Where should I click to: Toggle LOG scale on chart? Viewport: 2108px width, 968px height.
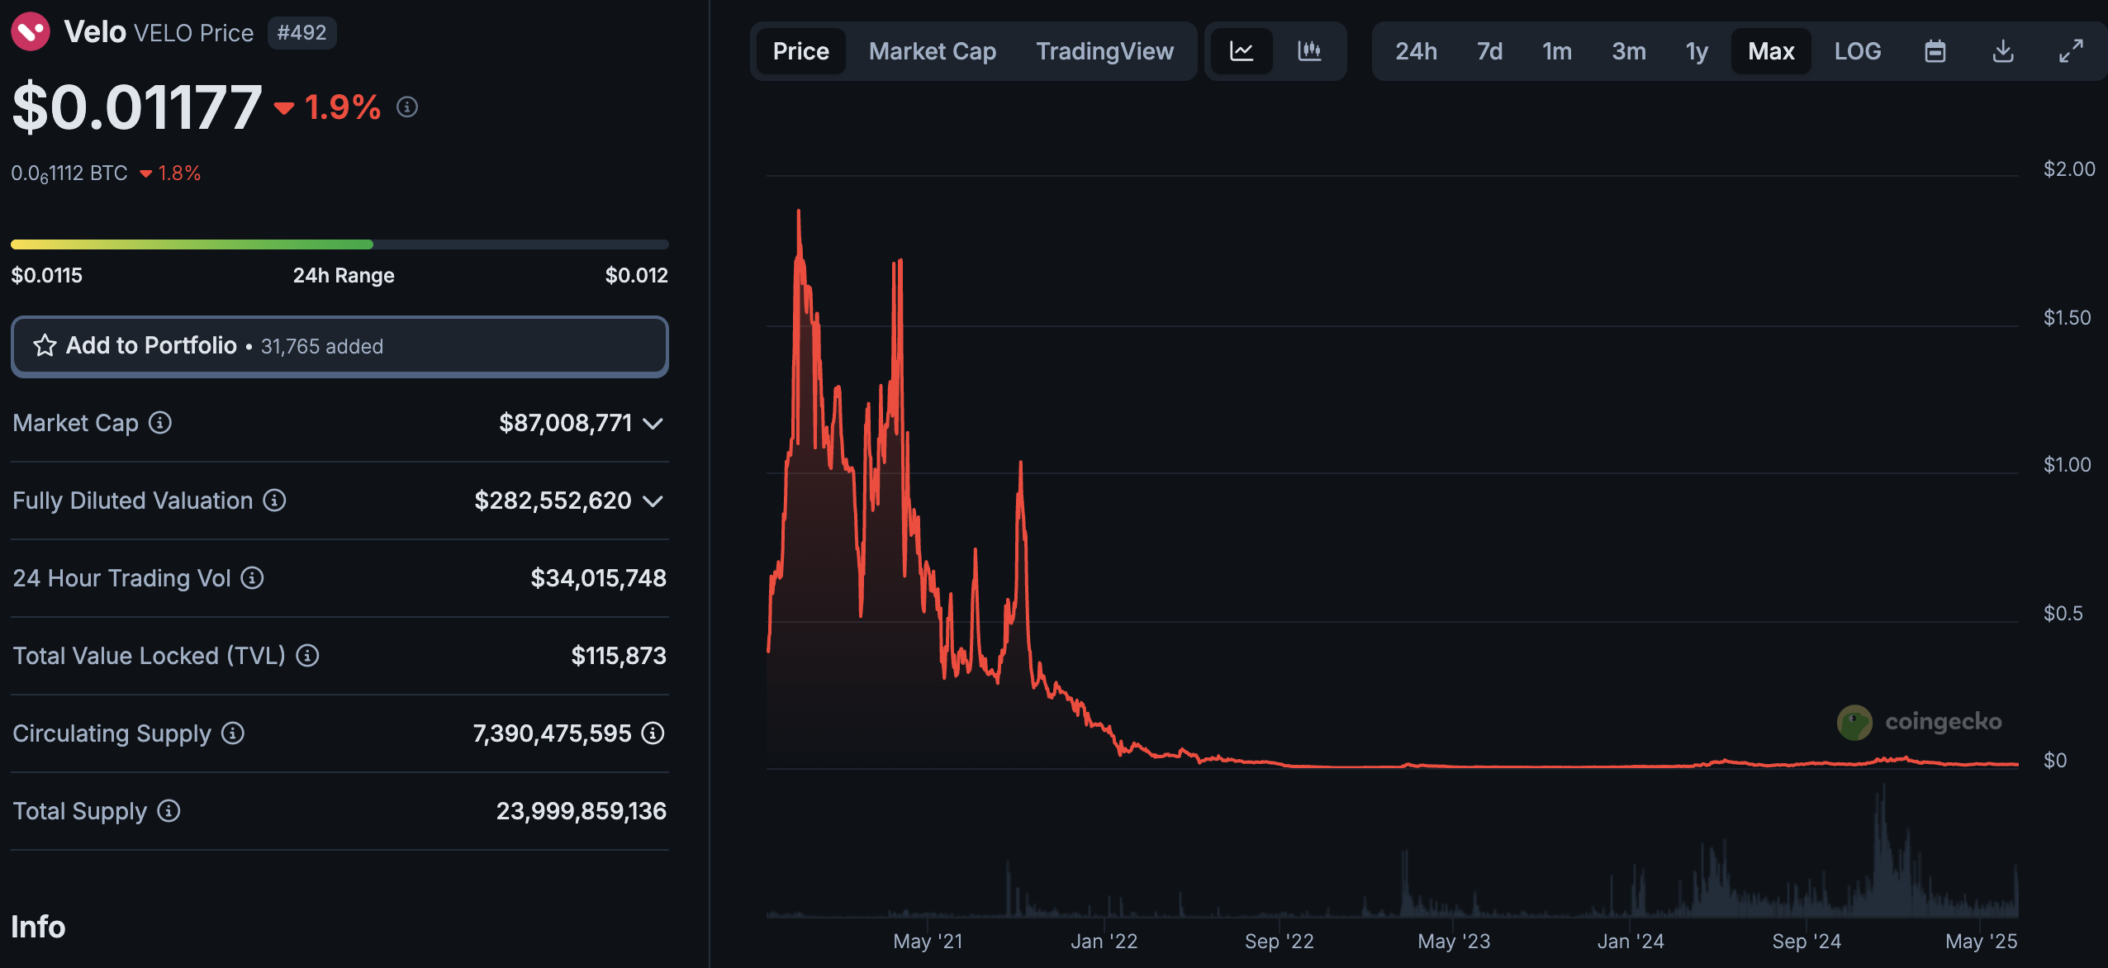click(1858, 51)
